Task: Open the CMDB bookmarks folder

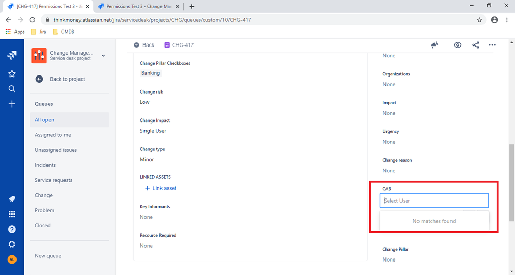Action: point(63,32)
